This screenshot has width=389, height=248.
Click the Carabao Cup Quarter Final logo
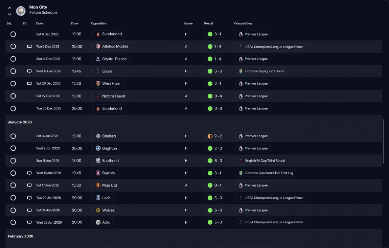(x=241, y=71)
